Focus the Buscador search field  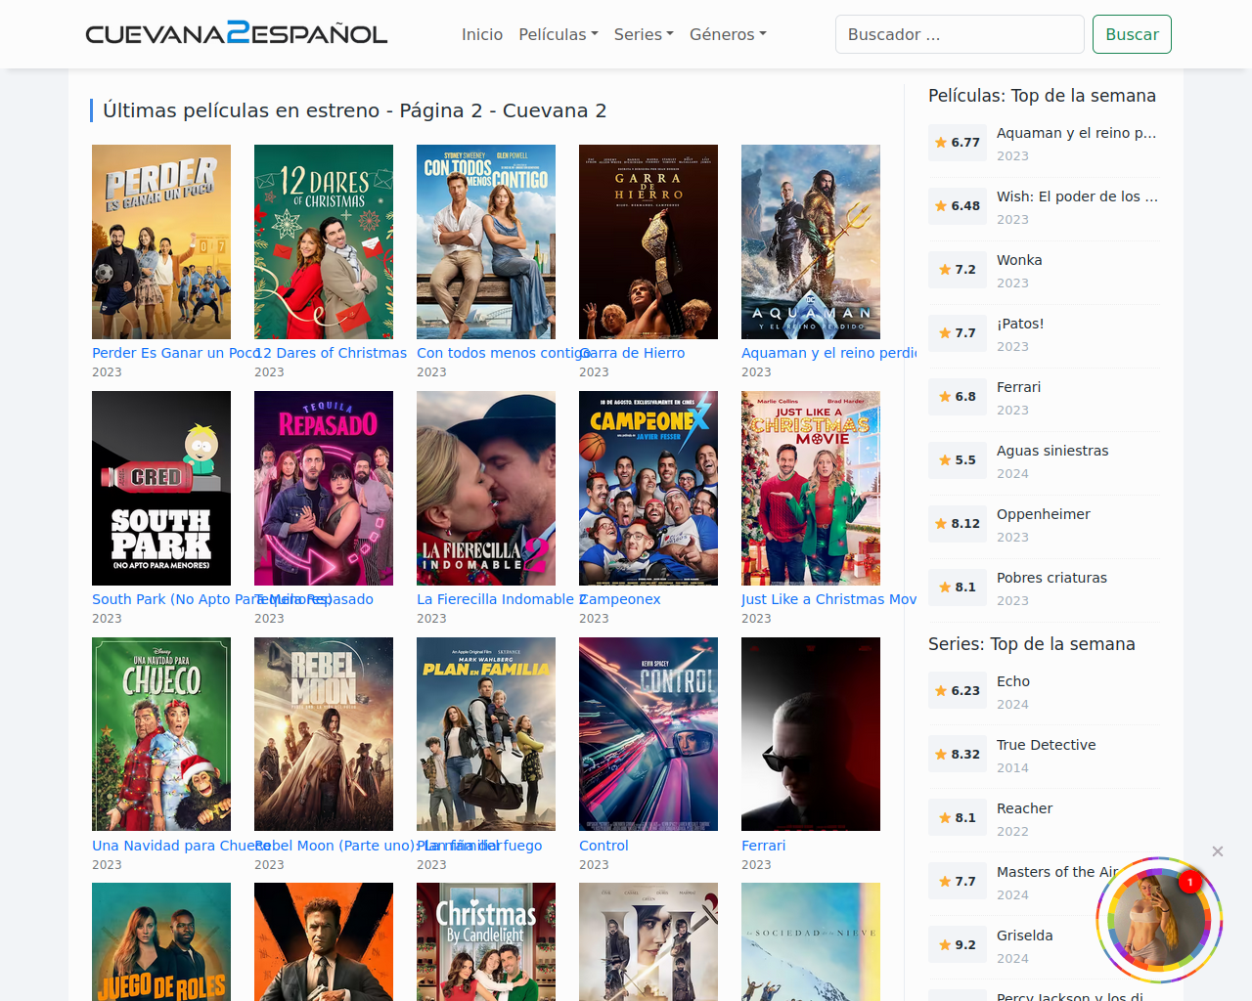pyautogui.click(x=959, y=34)
